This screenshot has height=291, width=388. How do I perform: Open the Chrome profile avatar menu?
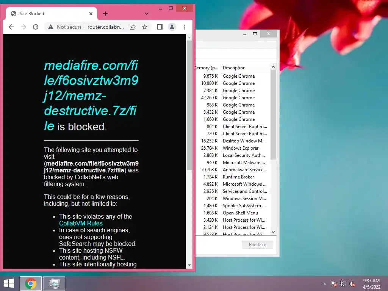point(172,27)
